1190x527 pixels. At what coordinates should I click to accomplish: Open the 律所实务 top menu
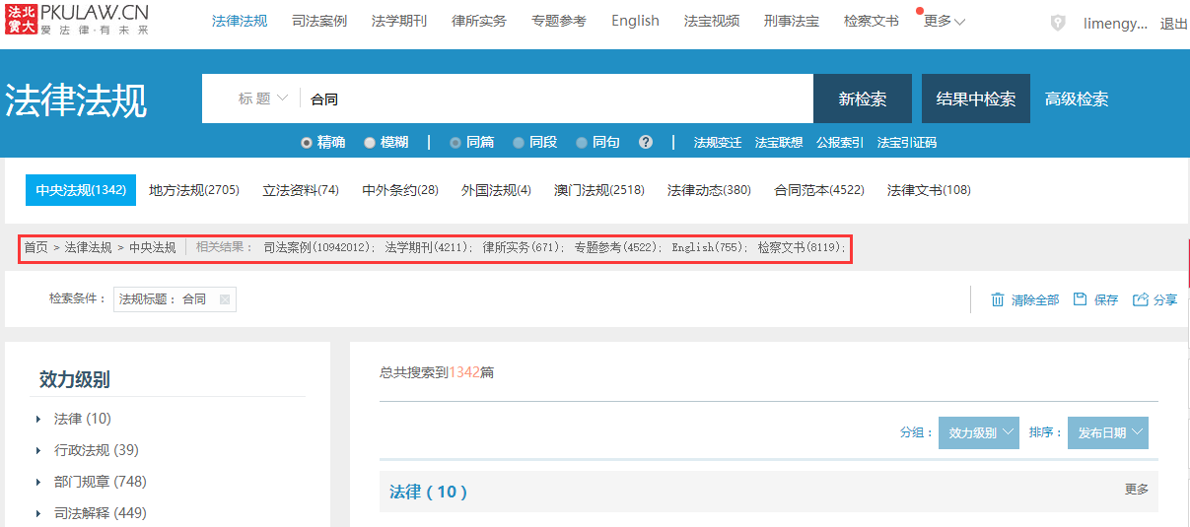479,21
